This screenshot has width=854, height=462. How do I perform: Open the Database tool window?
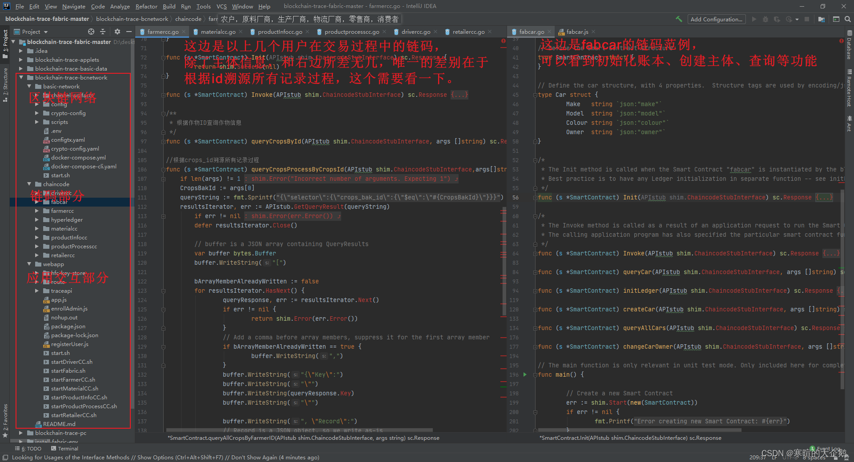849,45
